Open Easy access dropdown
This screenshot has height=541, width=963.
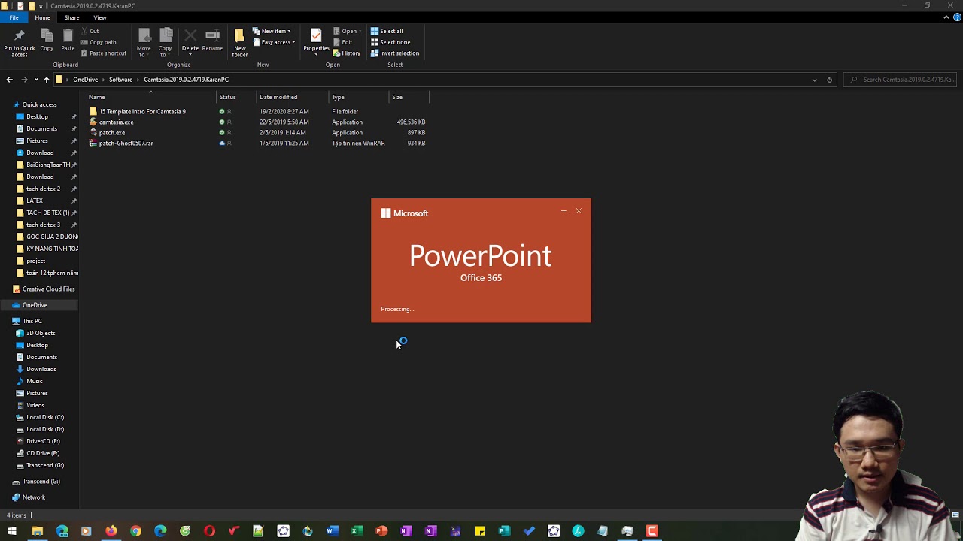coord(274,42)
